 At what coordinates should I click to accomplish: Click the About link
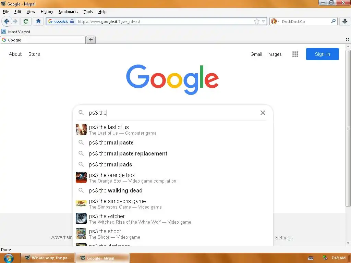15,54
